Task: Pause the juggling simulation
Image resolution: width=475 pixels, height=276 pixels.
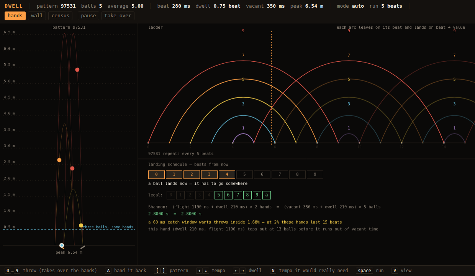Action: pyautogui.click(x=88, y=16)
